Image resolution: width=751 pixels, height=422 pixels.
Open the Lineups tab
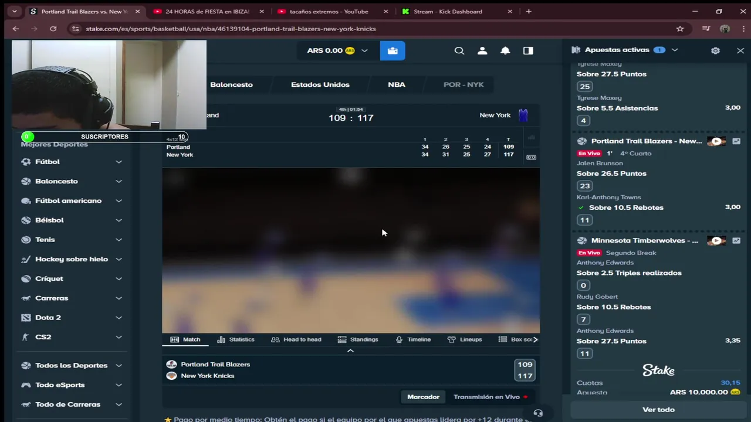pyautogui.click(x=465, y=339)
